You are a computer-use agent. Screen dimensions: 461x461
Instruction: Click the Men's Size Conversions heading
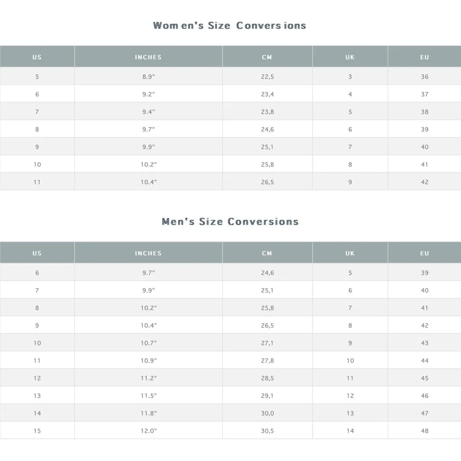click(230, 221)
